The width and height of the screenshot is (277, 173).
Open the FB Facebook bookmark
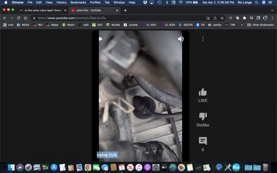tap(200, 25)
